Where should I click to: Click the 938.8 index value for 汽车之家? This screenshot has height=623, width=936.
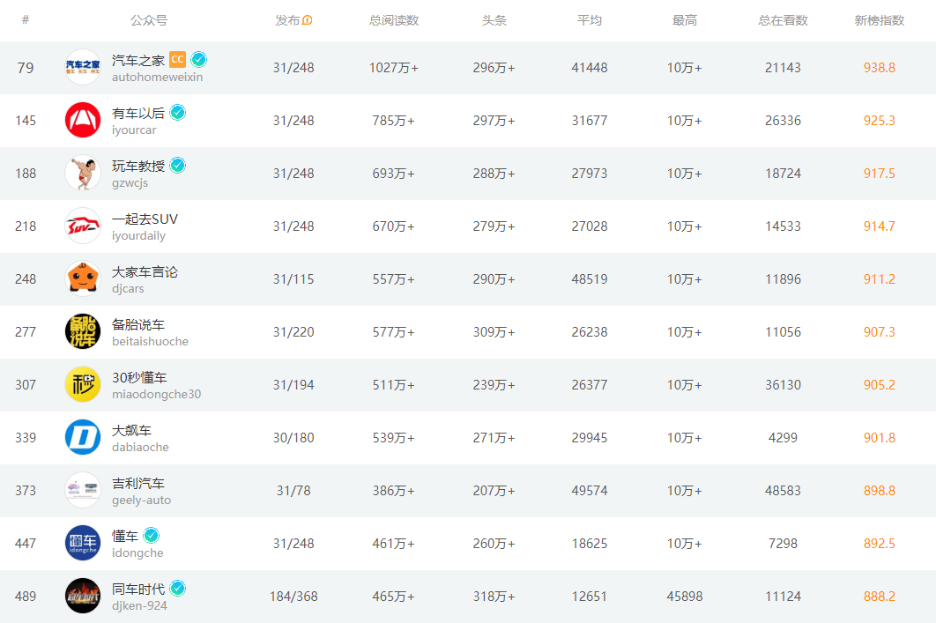coord(879,68)
